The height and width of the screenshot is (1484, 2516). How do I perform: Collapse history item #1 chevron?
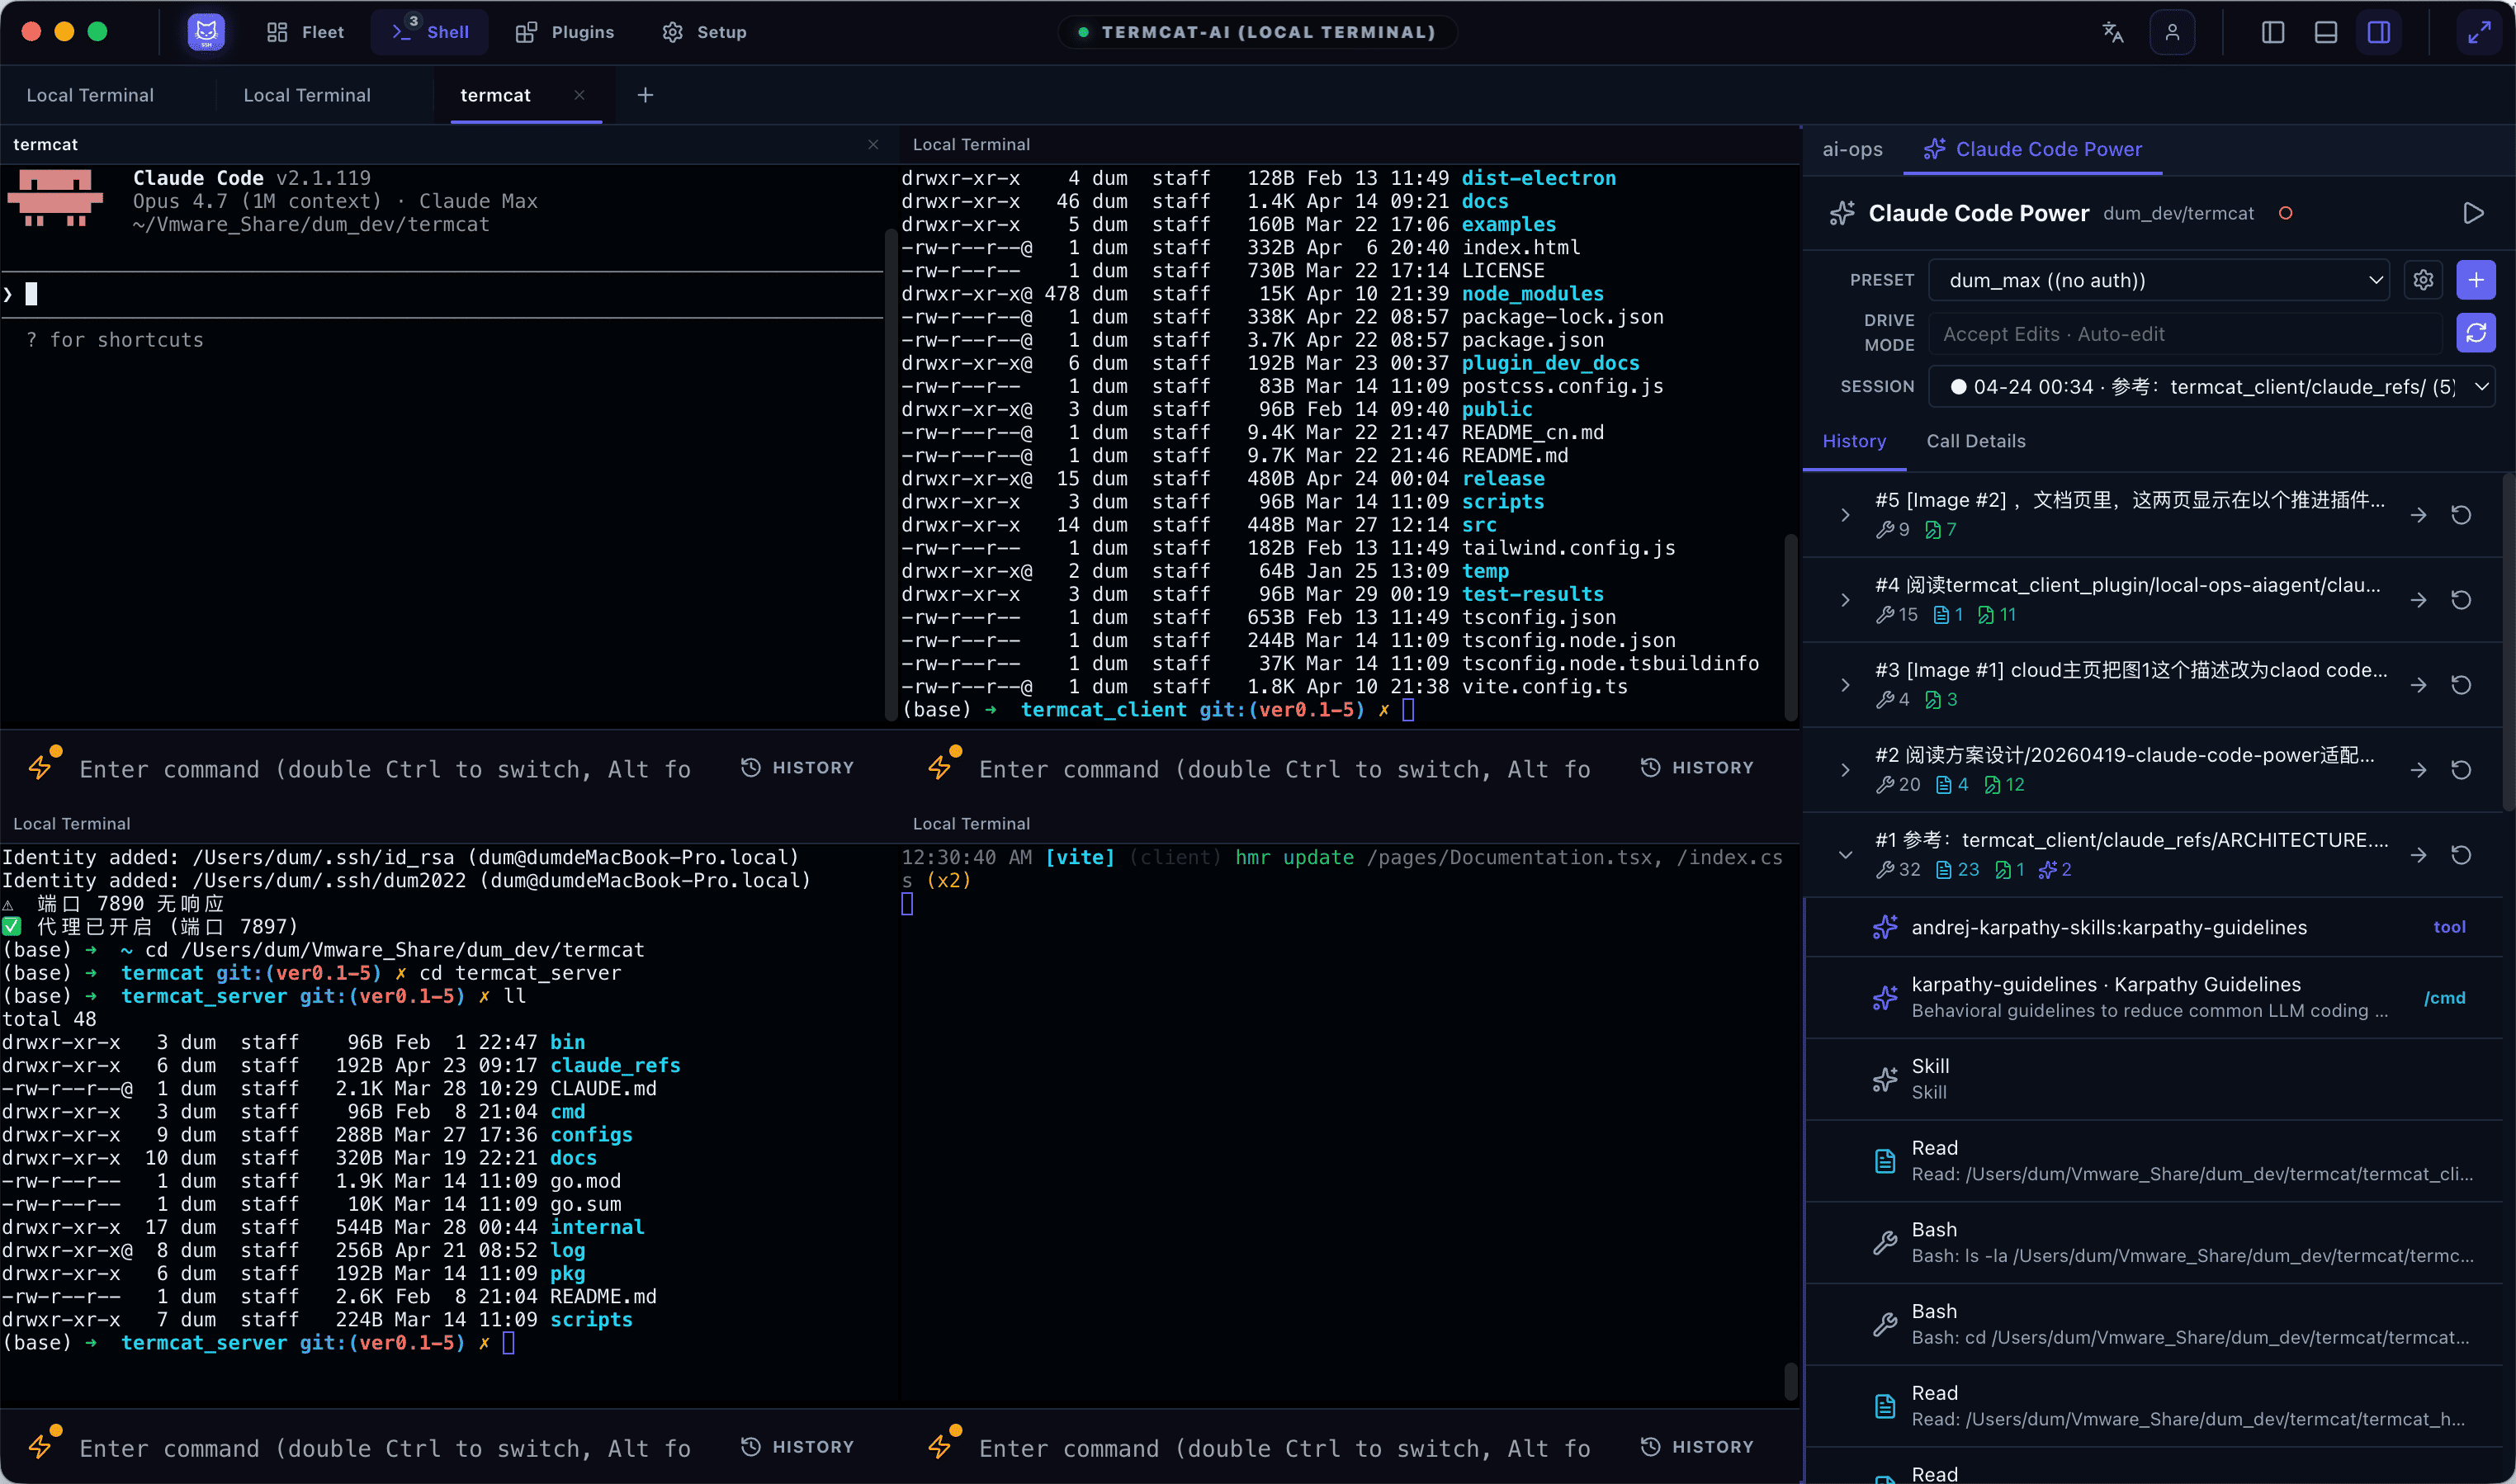[1845, 855]
